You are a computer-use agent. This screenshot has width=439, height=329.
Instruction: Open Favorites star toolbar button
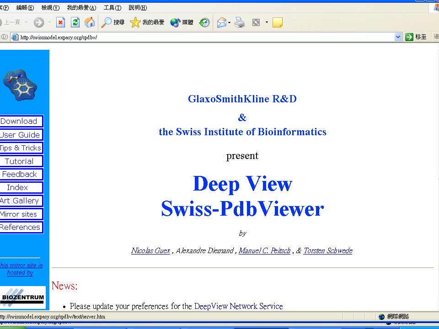[x=147, y=22]
